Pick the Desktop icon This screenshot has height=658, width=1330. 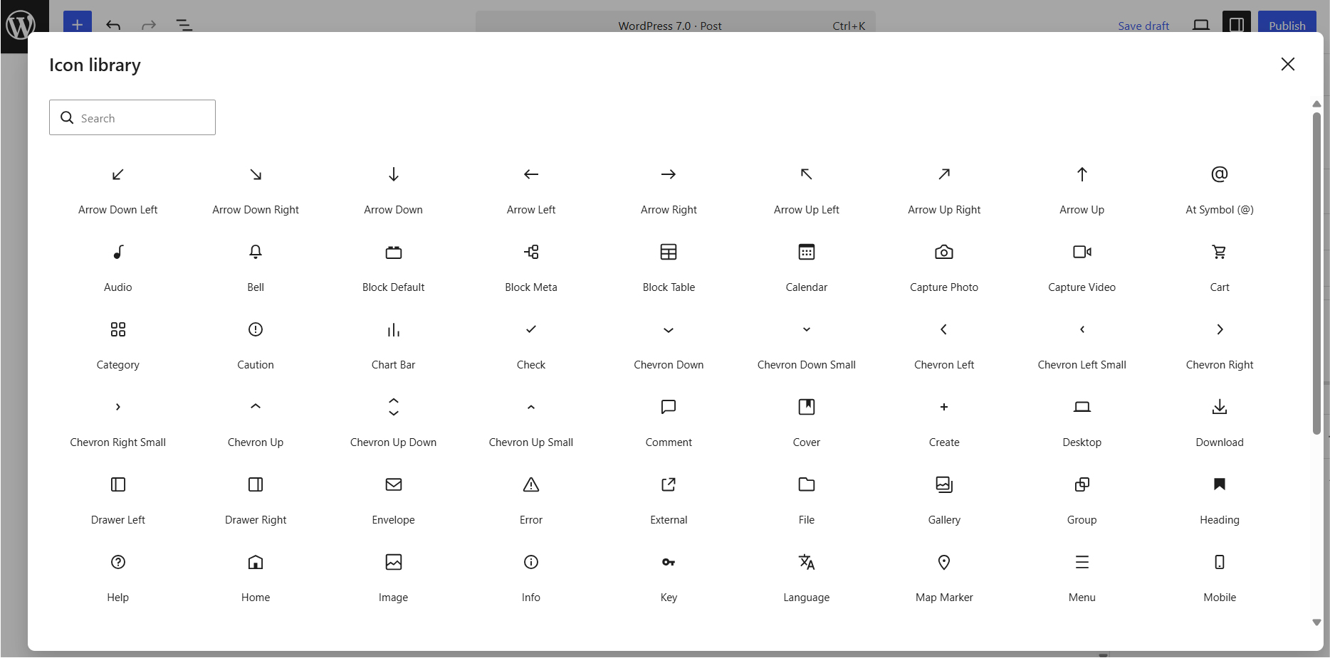(x=1082, y=407)
